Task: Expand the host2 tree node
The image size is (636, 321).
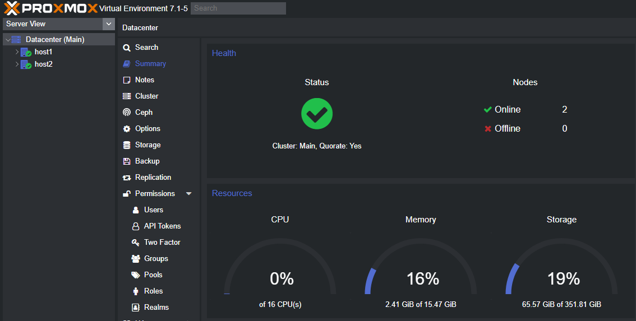Action: point(17,64)
